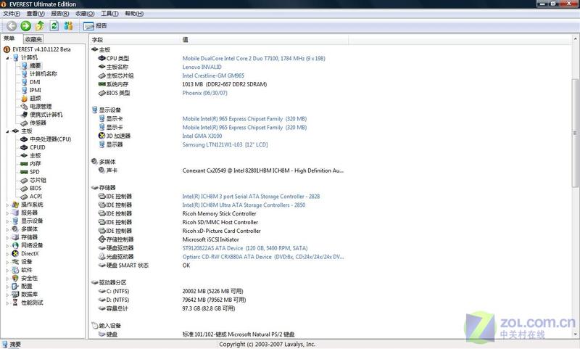Open the Optiarc CD-RW CRX880A link
Image resolution: width=580 pixels, height=349 pixels.
[x=263, y=256]
